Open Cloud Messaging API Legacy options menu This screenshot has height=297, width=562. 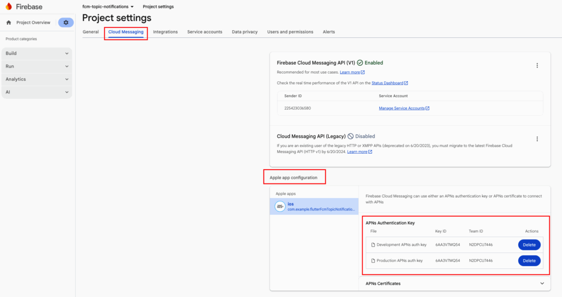pyautogui.click(x=537, y=139)
